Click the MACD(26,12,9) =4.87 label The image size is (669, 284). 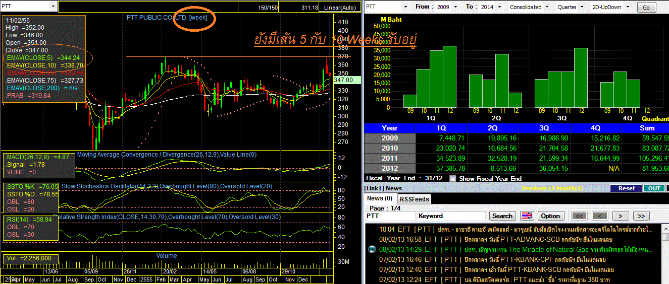point(37,157)
